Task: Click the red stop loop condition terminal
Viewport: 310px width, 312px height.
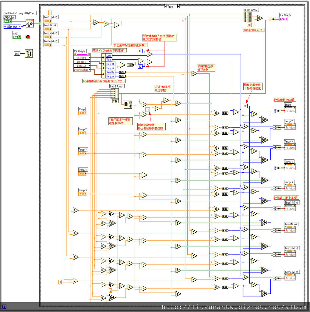Action: click(28, 37)
